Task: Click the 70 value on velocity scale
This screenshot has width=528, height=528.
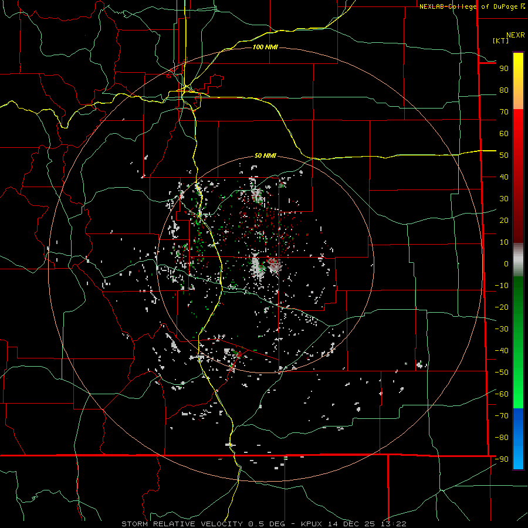Action: (504, 112)
